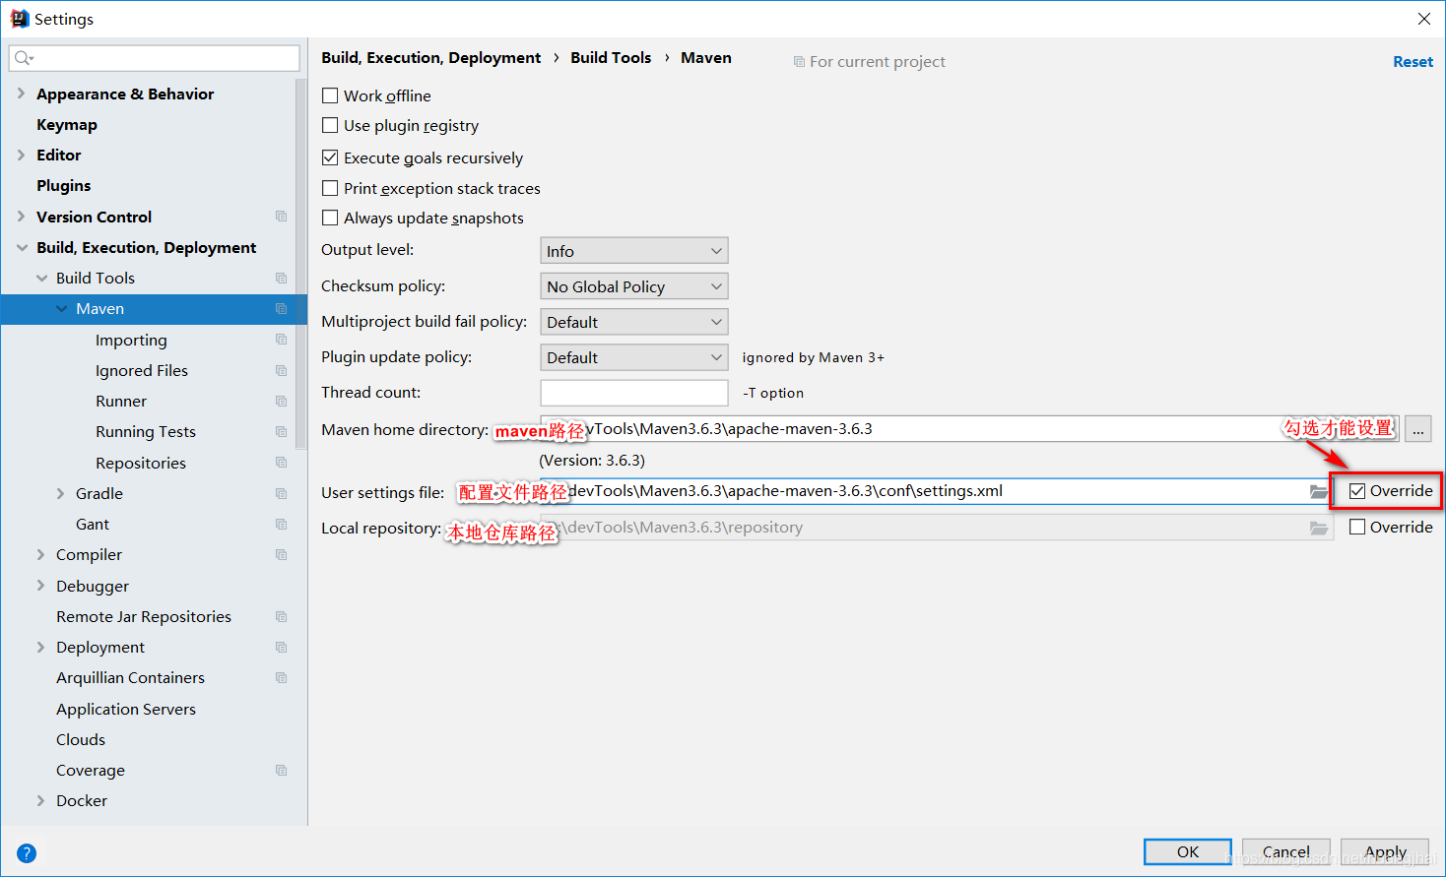Select Repositories under Maven
The image size is (1446, 877).
coord(141,463)
